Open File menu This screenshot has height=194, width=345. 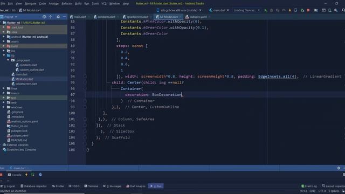tap(3, 4)
